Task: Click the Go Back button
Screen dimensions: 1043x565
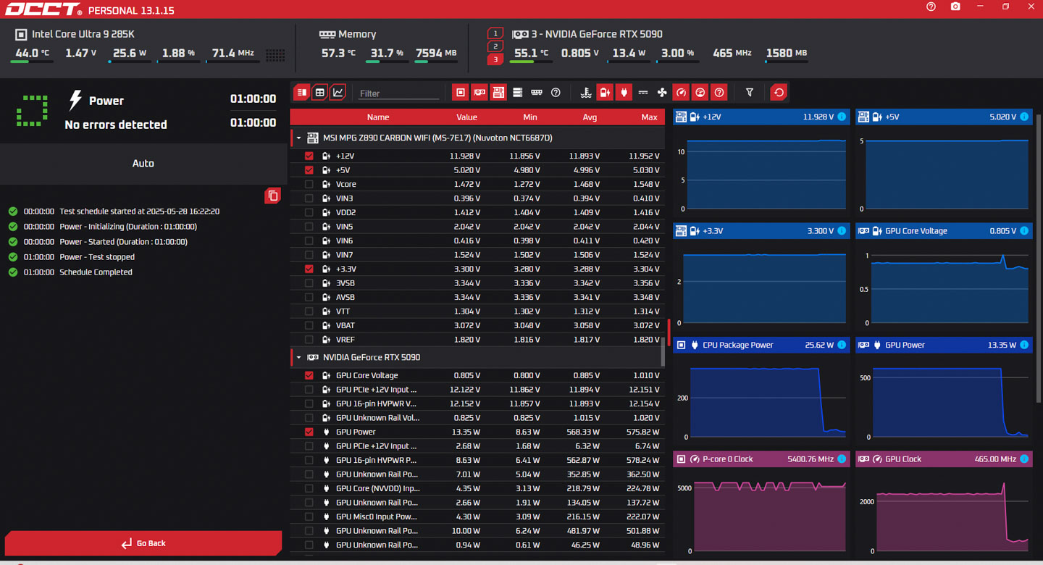Action: pyautogui.click(x=143, y=543)
